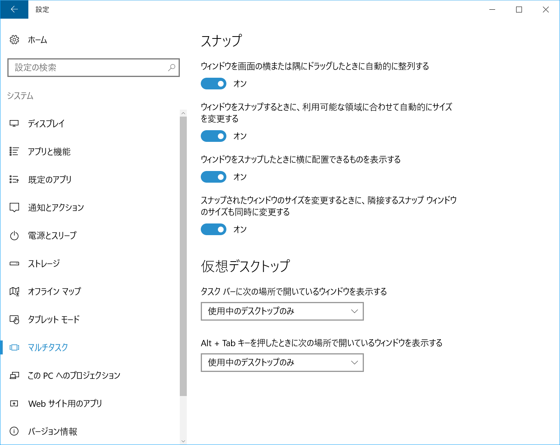The height and width of the screenshot is (445, 560).
Task: Click the Tablet Mode icon
Action: click(x=14, y=319)
